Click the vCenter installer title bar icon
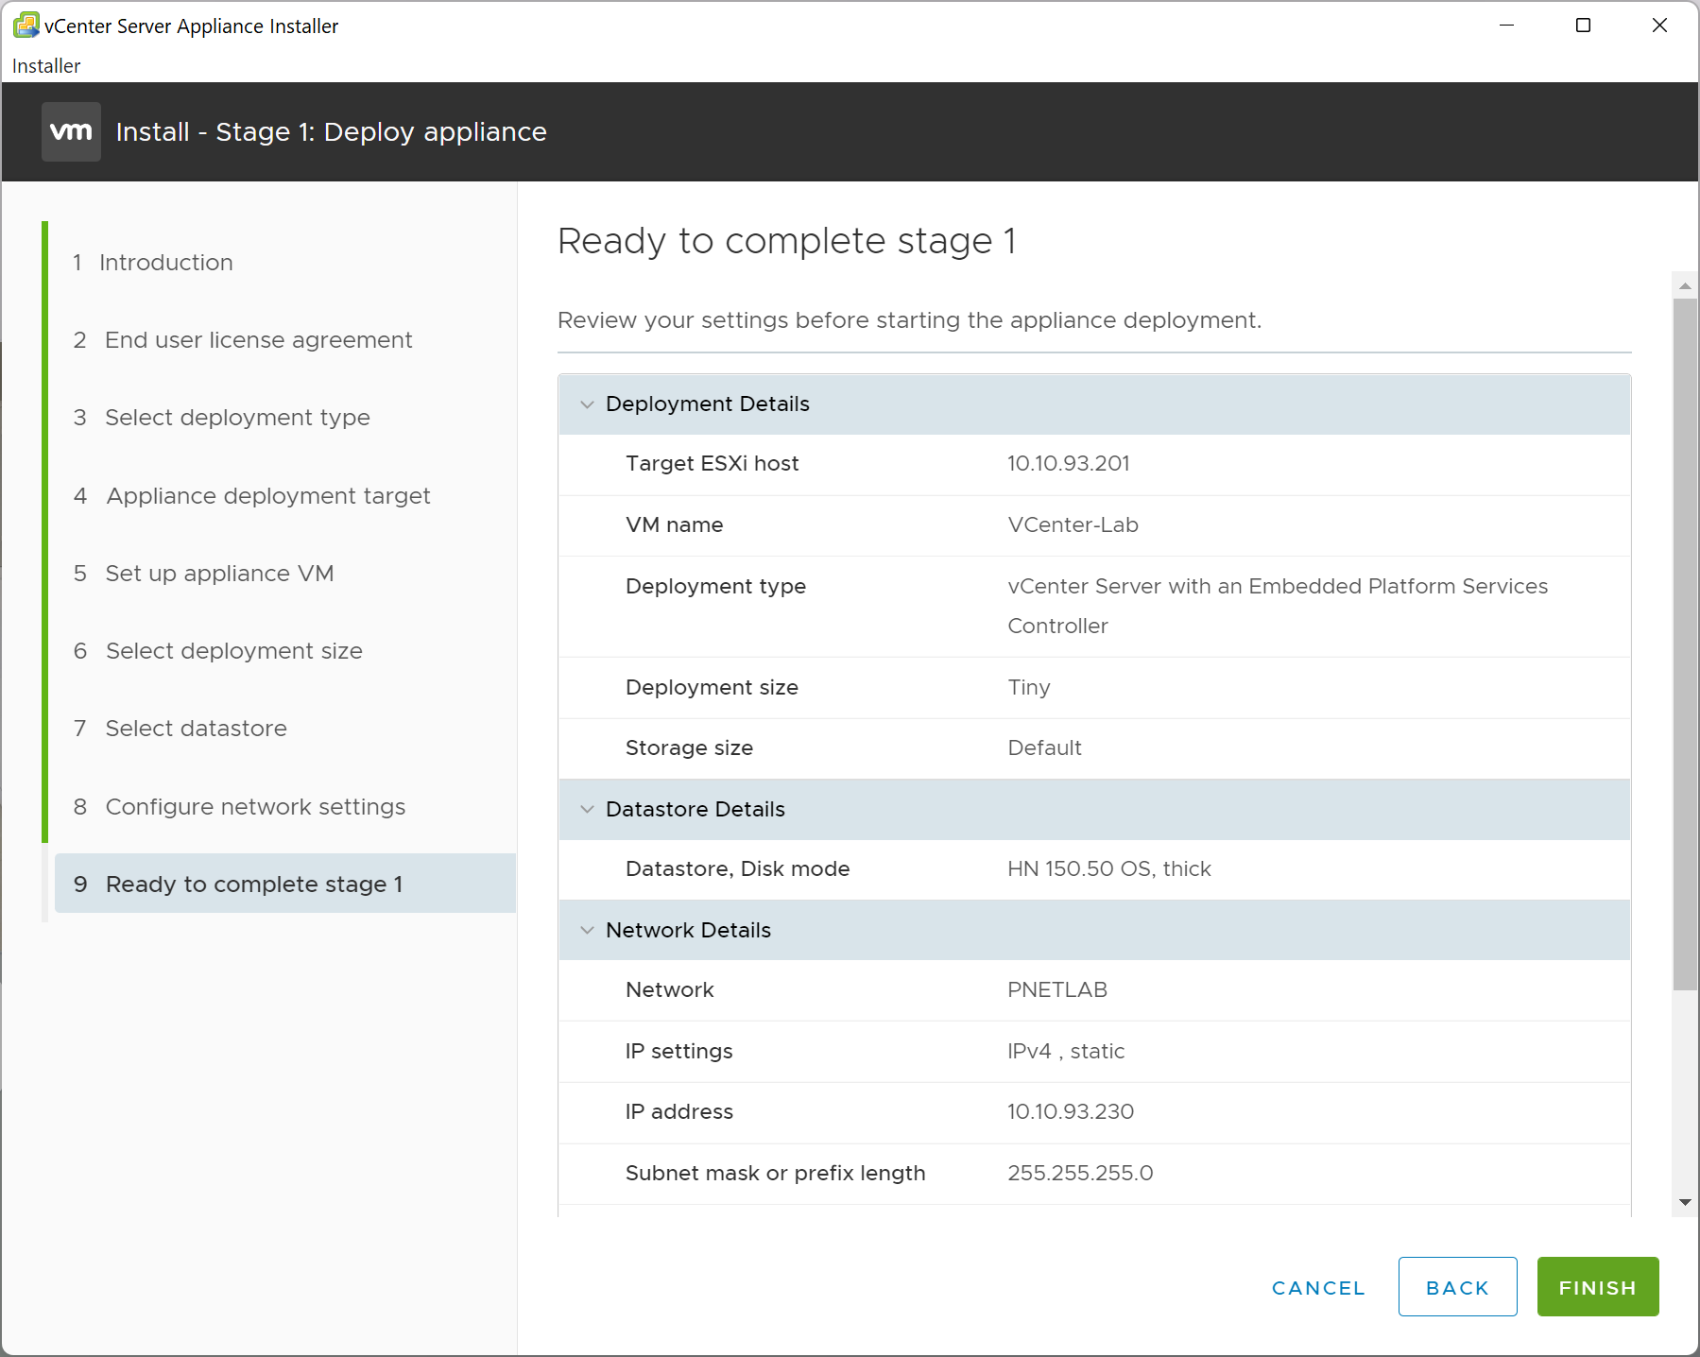This screenshot has width=1700, height=1357. [26, 26]
